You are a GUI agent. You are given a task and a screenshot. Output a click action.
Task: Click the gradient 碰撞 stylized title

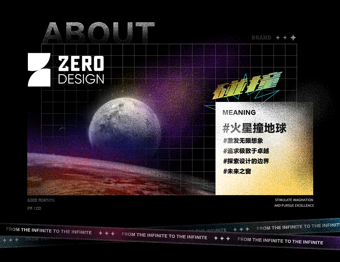point(247,85)
